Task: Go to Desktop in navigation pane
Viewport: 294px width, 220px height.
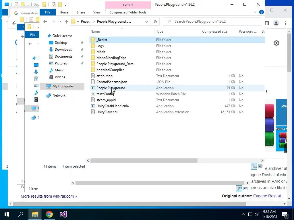Action: [61, 43]
